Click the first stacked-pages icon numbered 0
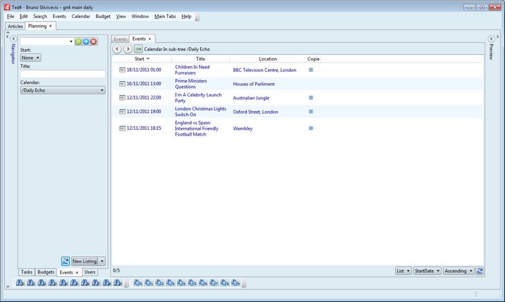Image resolution: width=505 pixels, height=302 pixels. click(138, 283)
